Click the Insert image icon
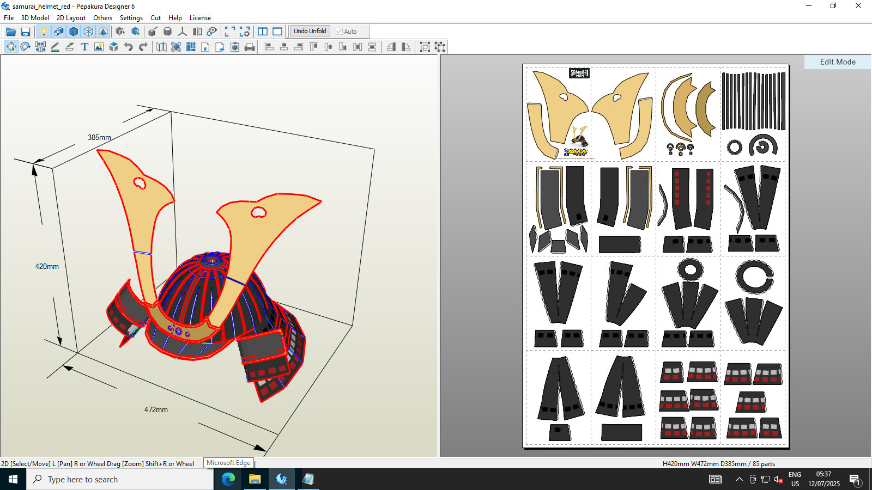Screen dimensions: 872x490 pyautogui.click(x=99, y=47)
